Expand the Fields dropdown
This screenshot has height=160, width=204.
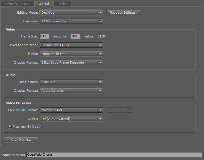coord(71,54)
